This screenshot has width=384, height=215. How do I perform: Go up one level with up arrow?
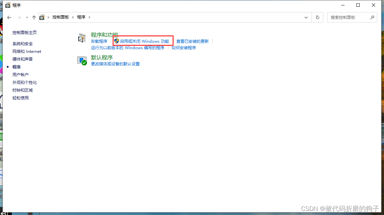tap(34, 18)
